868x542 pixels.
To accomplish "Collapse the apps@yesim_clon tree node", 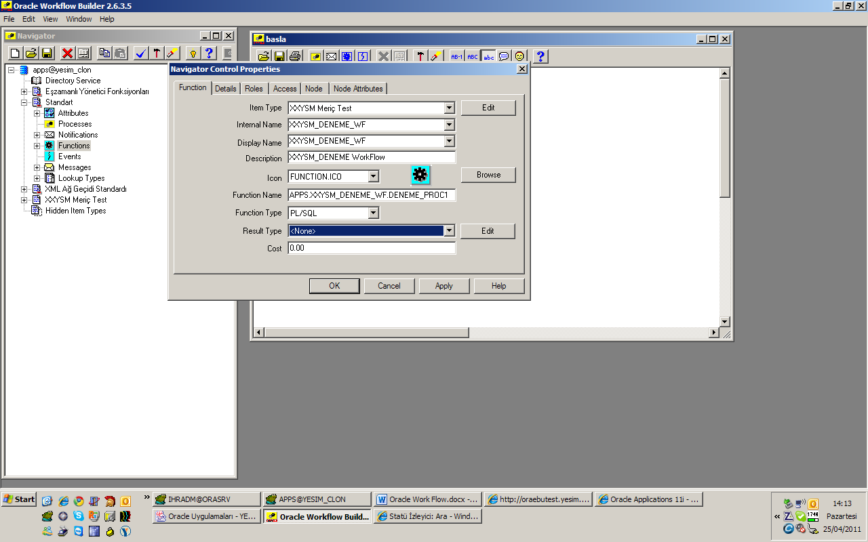I will (x=12, y=70).
